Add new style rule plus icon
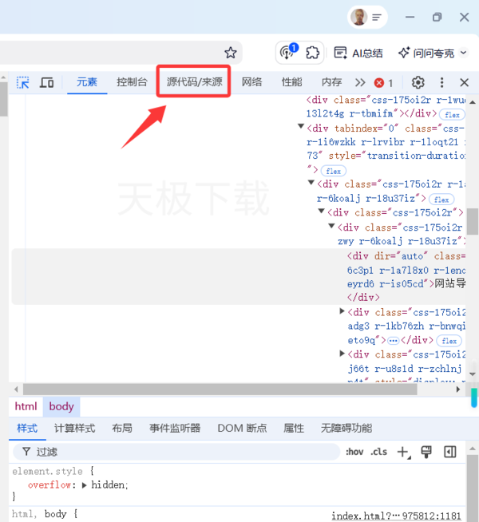 coord(402,452)
